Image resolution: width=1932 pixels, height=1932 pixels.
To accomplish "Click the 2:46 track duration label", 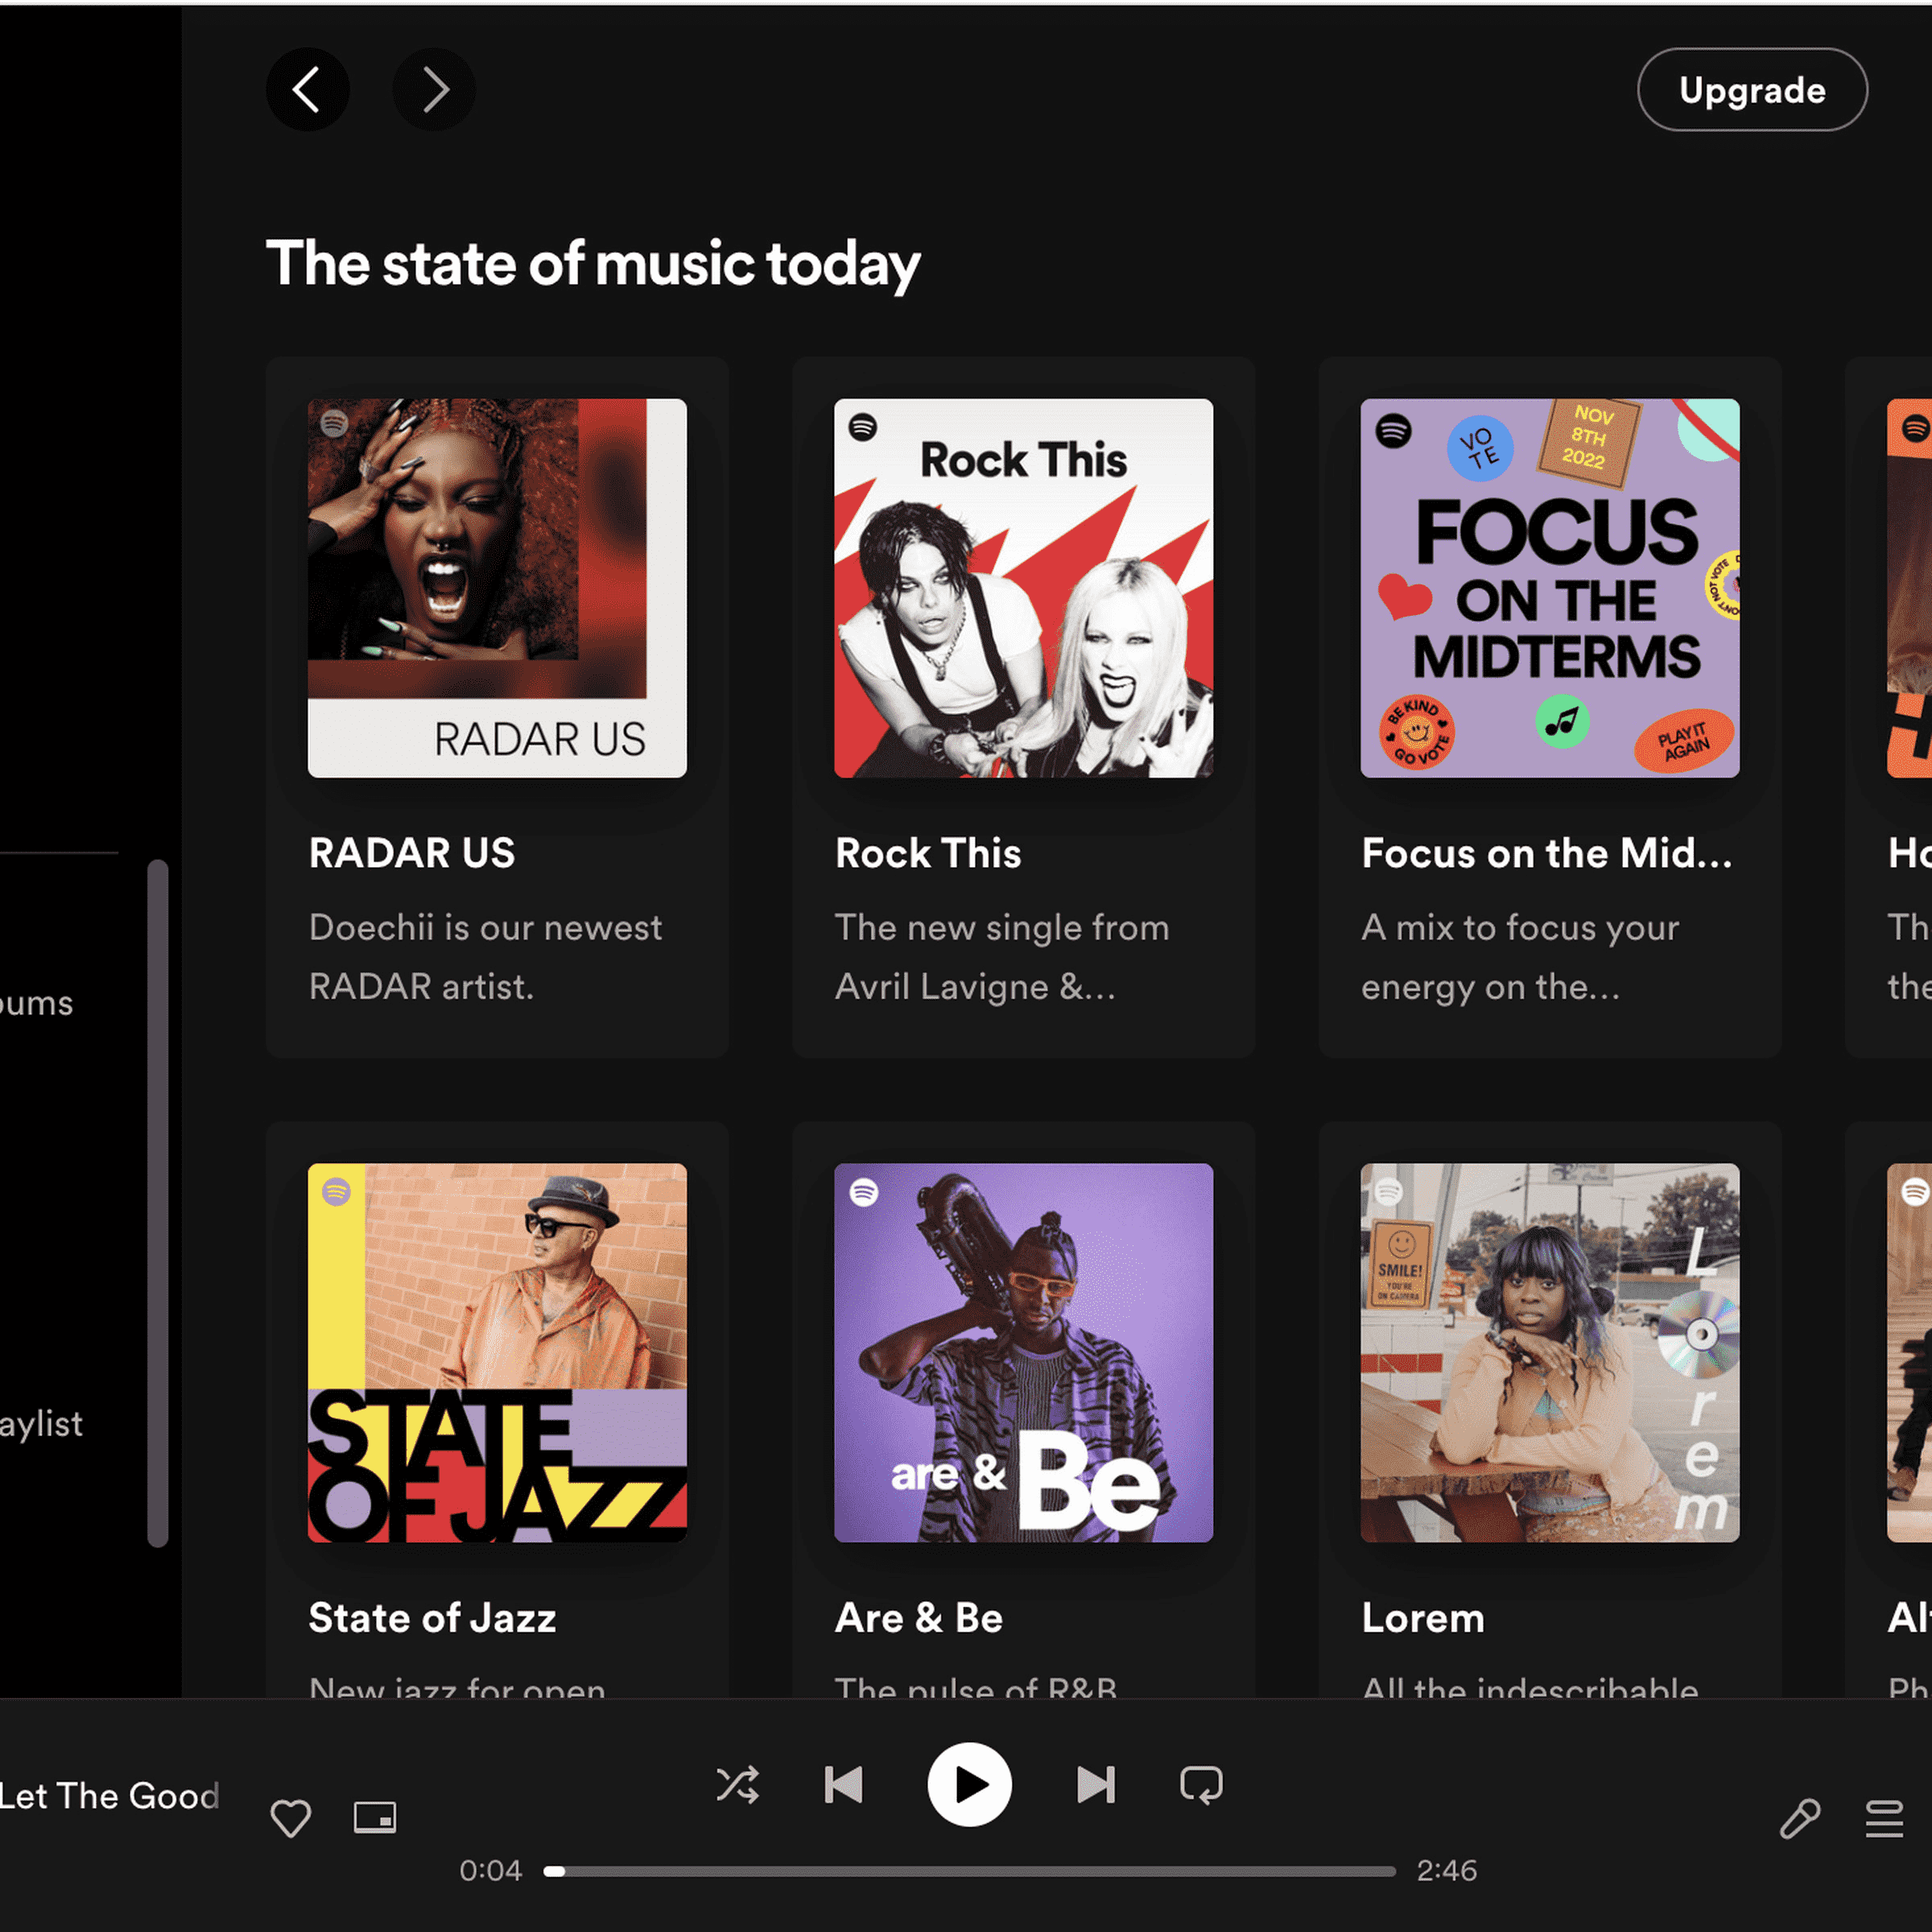I will [x=1446, y=1871].
